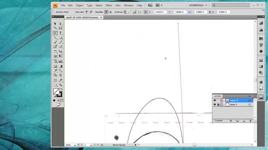
Task: Select the Eraser tool
Action: tap(60, 46)
